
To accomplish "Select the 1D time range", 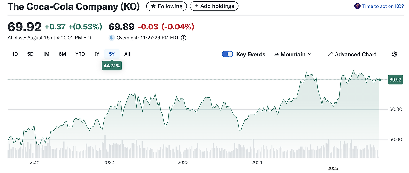I will pyautogui.click(x=15, y=54).
